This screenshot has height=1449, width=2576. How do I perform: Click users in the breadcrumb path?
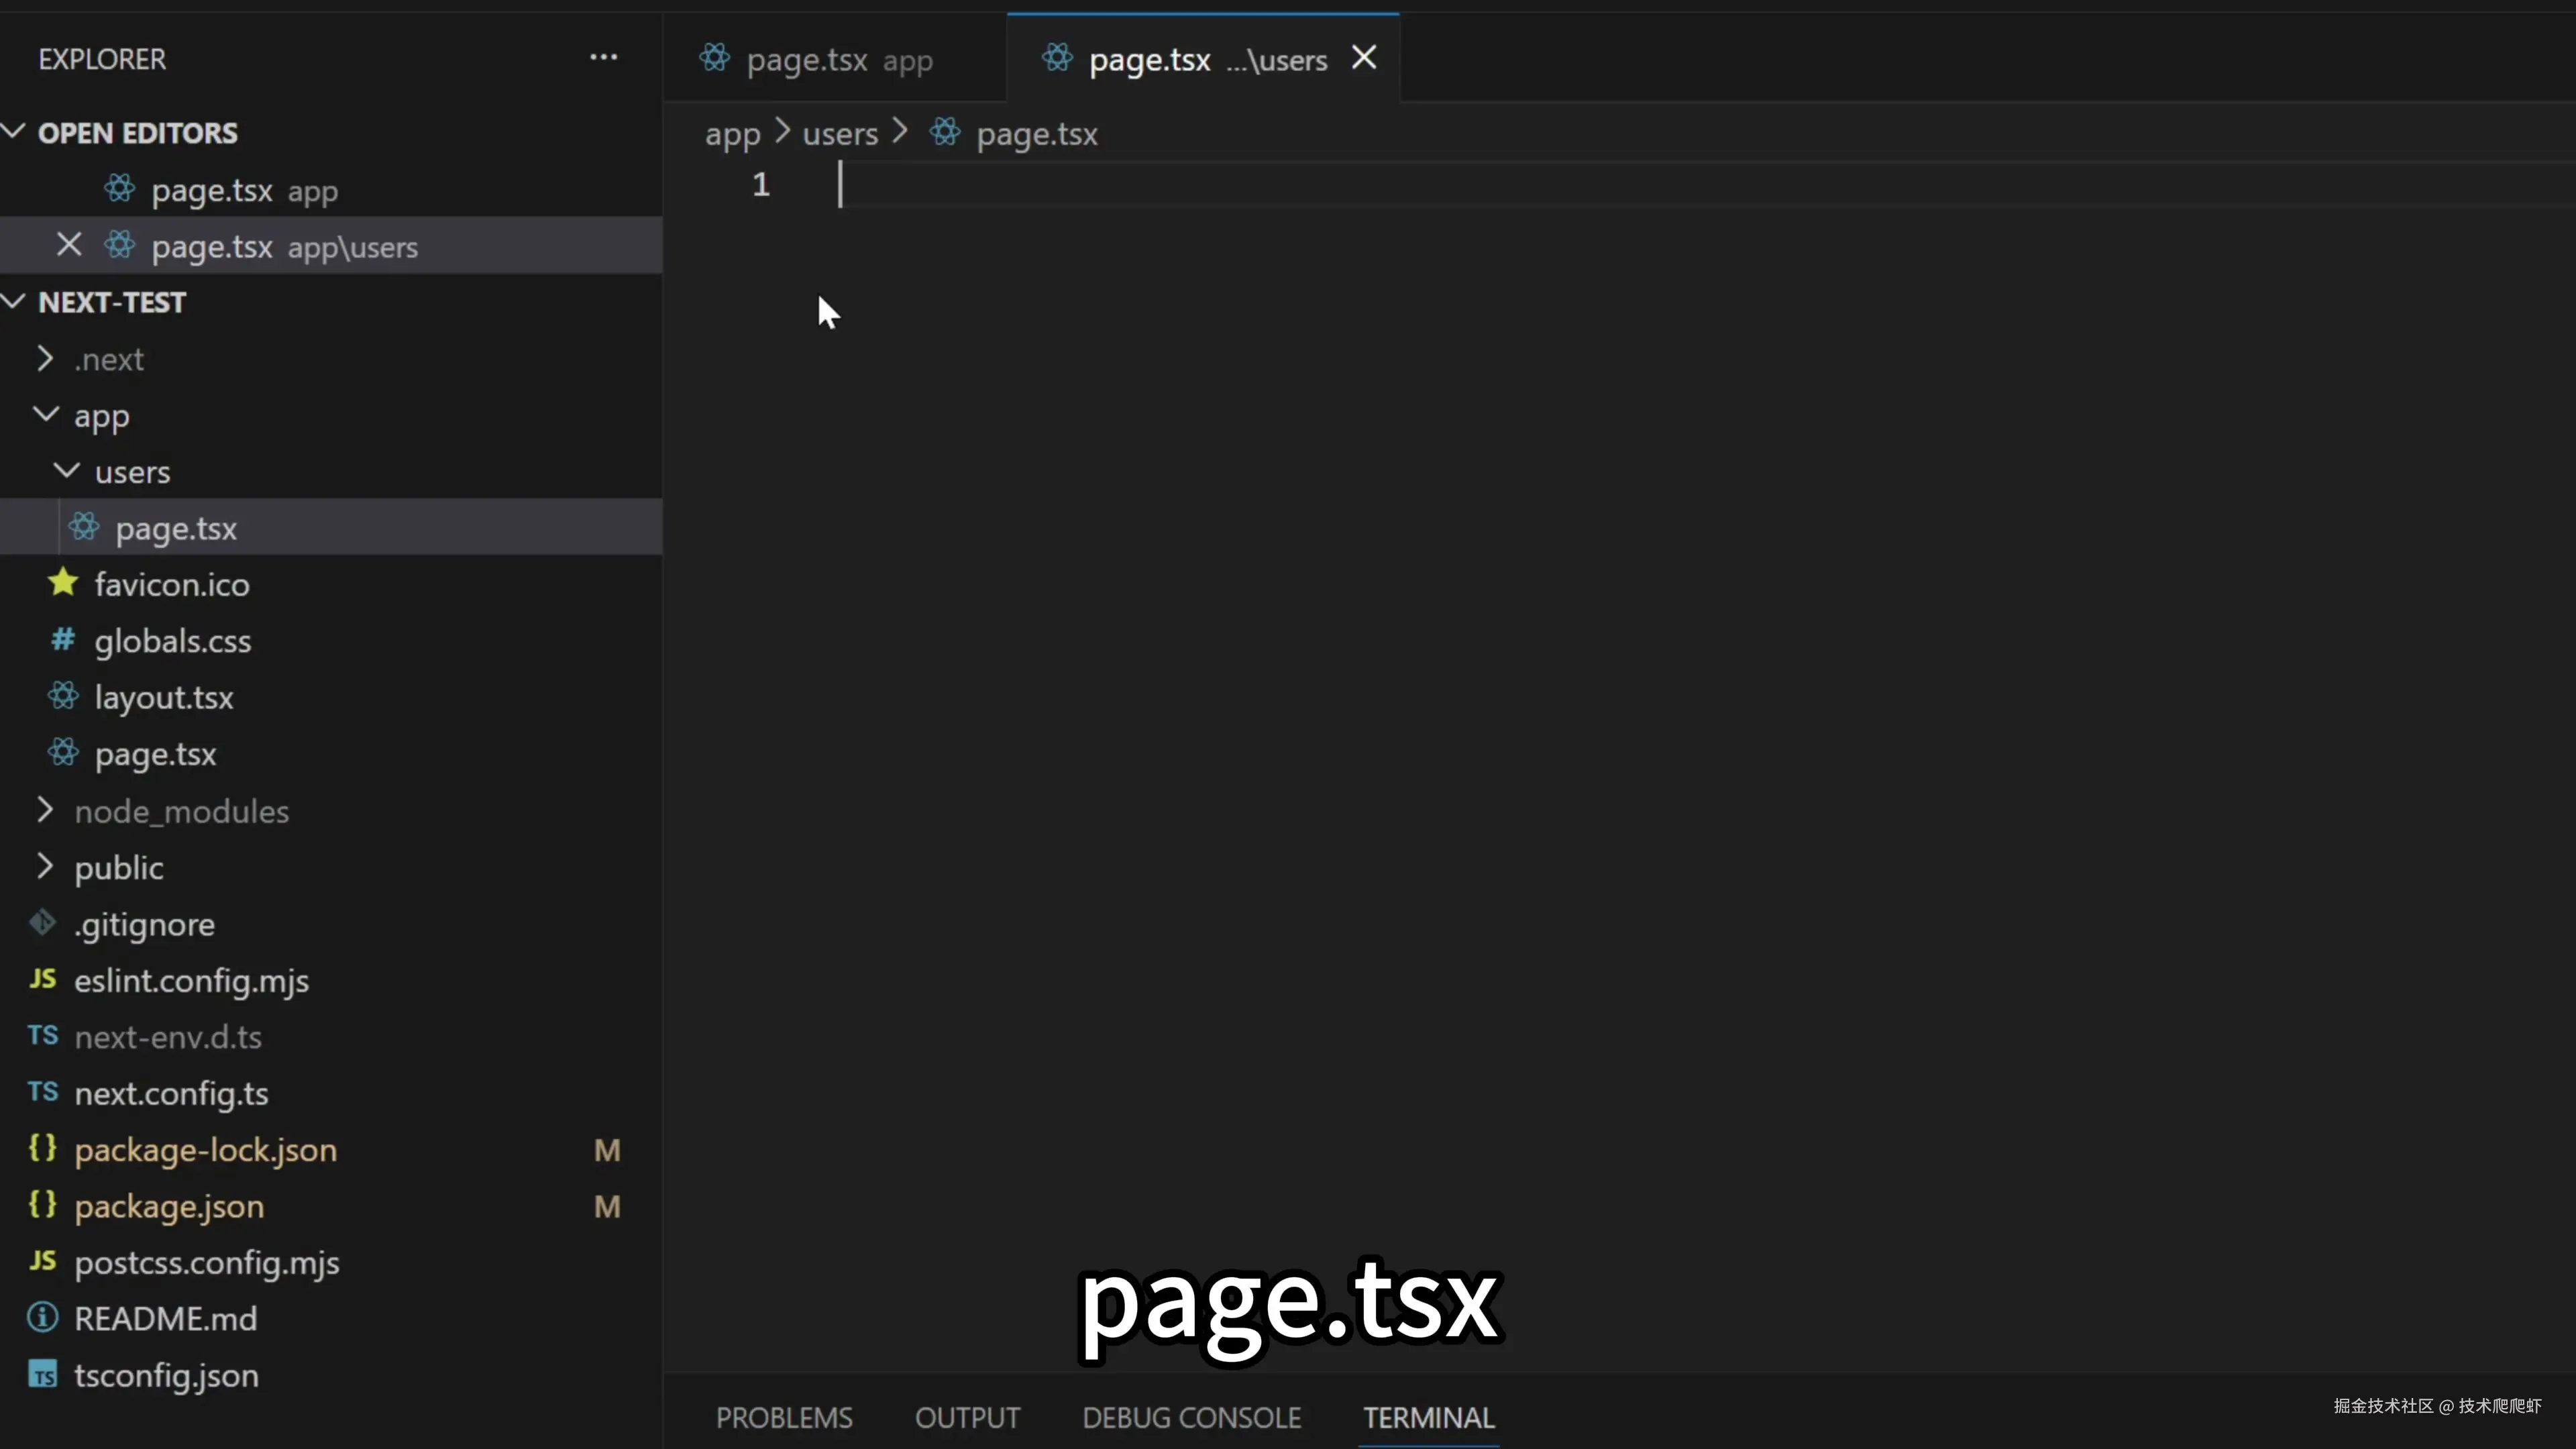click(840, 134)
